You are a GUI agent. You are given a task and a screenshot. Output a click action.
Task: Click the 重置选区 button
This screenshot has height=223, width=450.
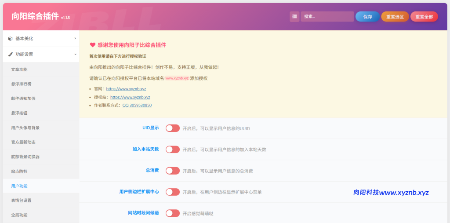pos(395,17)
